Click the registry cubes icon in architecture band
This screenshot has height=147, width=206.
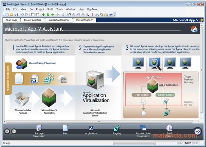point(49,78)
